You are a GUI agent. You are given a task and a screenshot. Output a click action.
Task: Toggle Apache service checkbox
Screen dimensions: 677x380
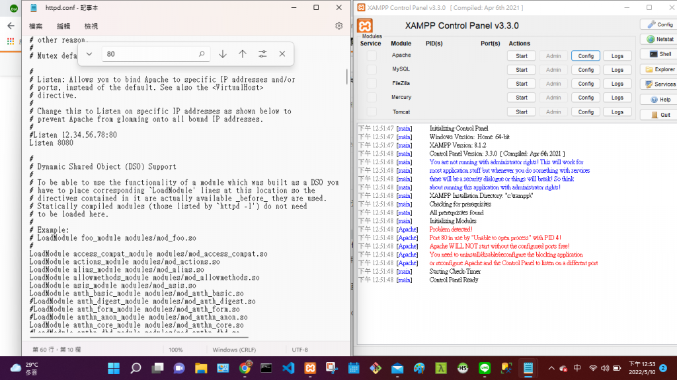(372, 55)
